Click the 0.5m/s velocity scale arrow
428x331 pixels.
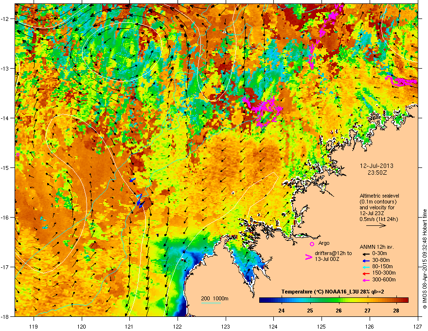point(376,225)
